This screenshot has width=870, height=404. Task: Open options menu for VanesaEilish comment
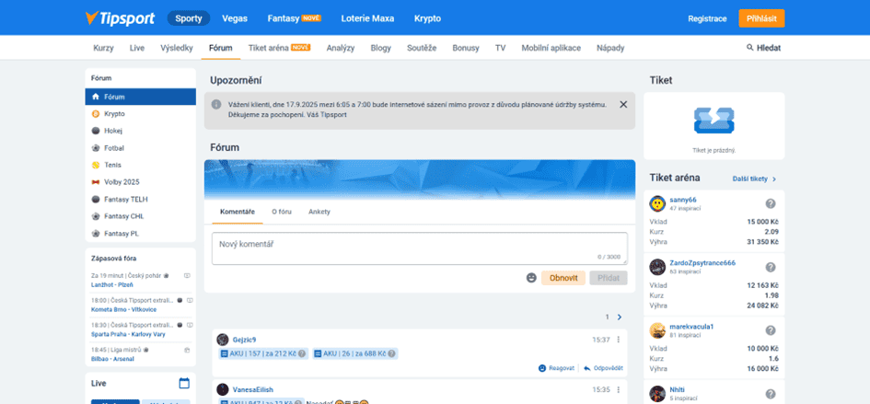[618, 389]
